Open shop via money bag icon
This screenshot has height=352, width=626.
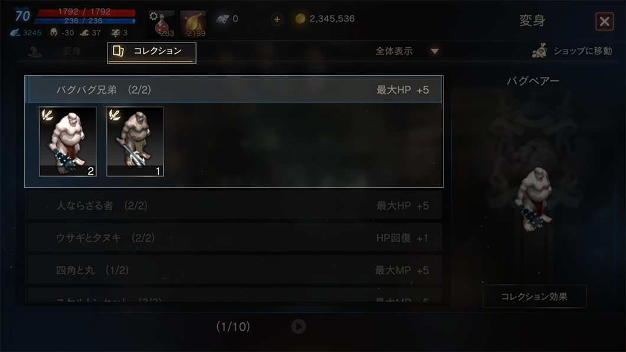tap(540, 51)
